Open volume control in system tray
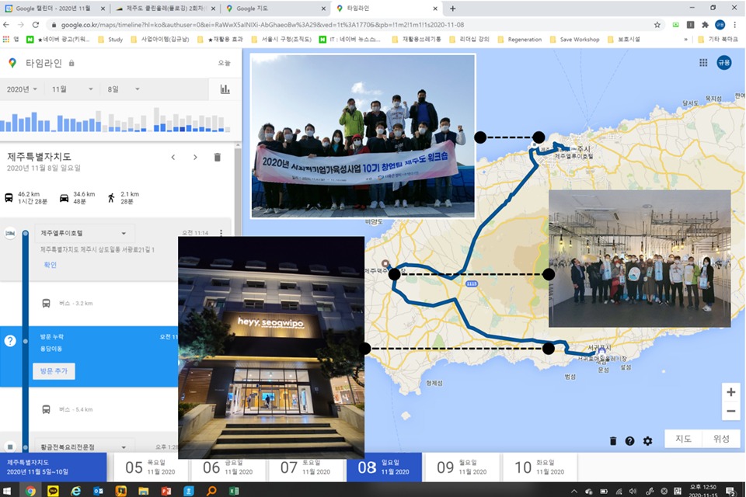The width and height of the screenshot is (746, 497). 633,491
